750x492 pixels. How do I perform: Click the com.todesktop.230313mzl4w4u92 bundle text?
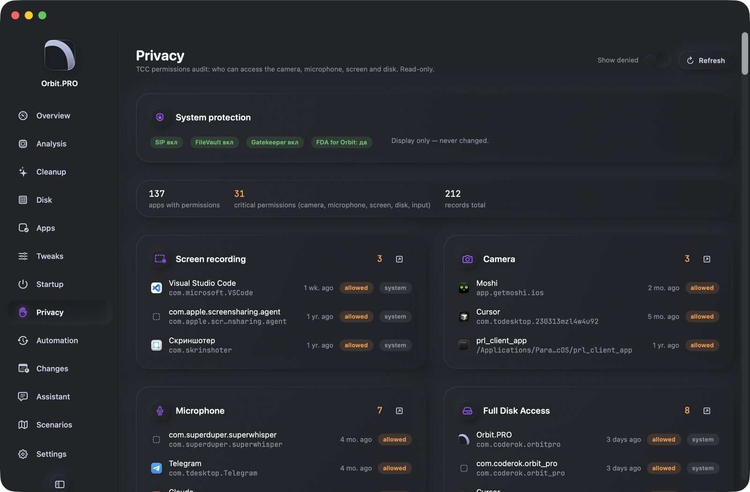click(x=537, y=321)
